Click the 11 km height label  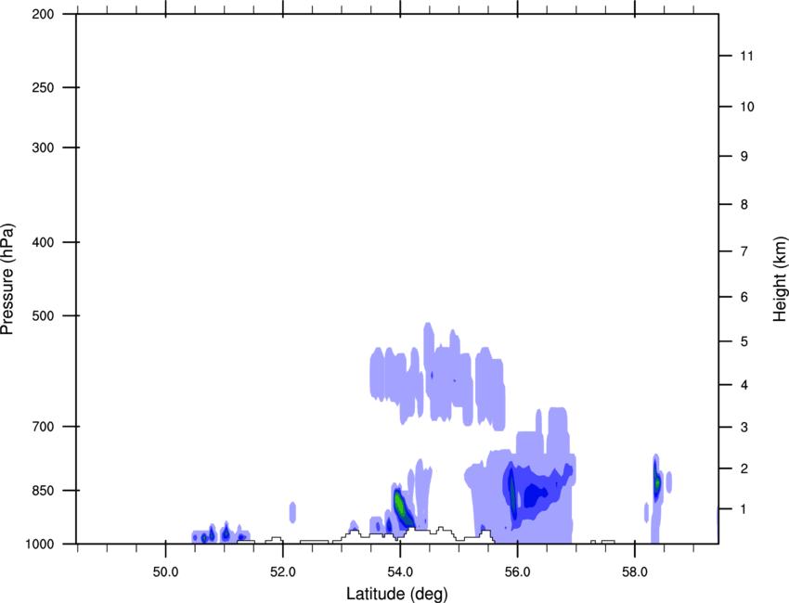pyautogui.click(x=745, y=57)
